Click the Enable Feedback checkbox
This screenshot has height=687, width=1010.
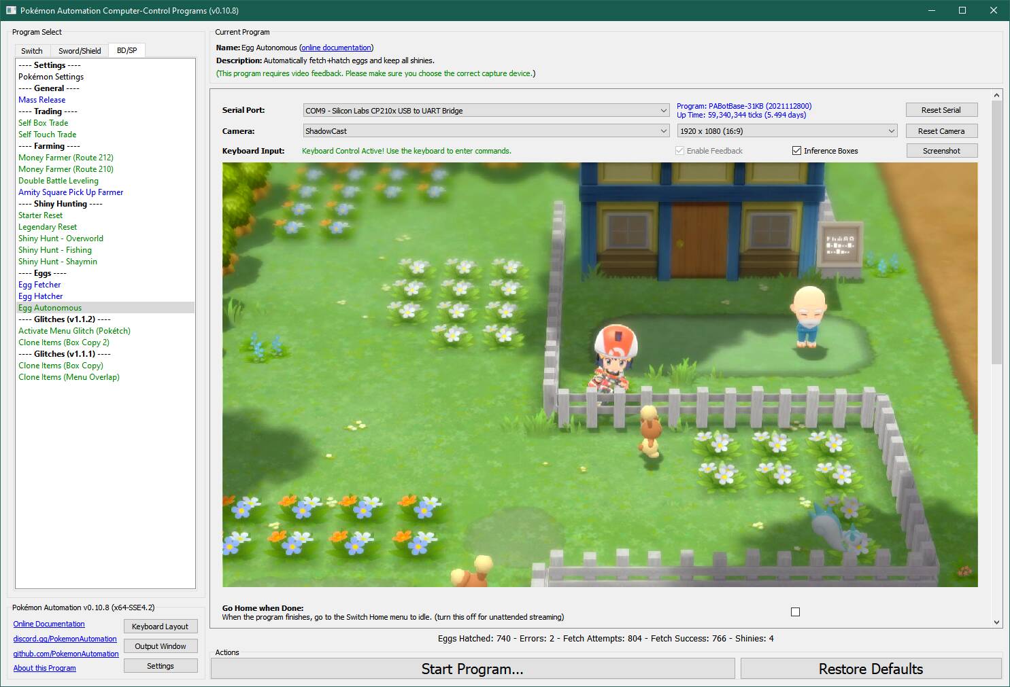tap(679, 151)
